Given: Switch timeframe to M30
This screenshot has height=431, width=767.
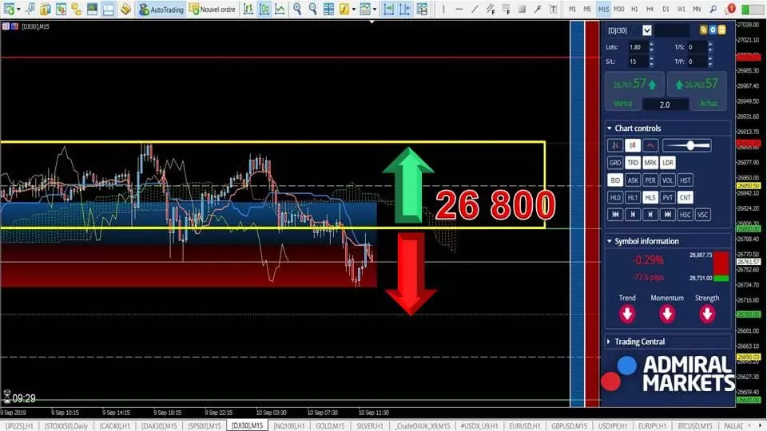Looking at the screenshot, I should [x=619, y=9].
